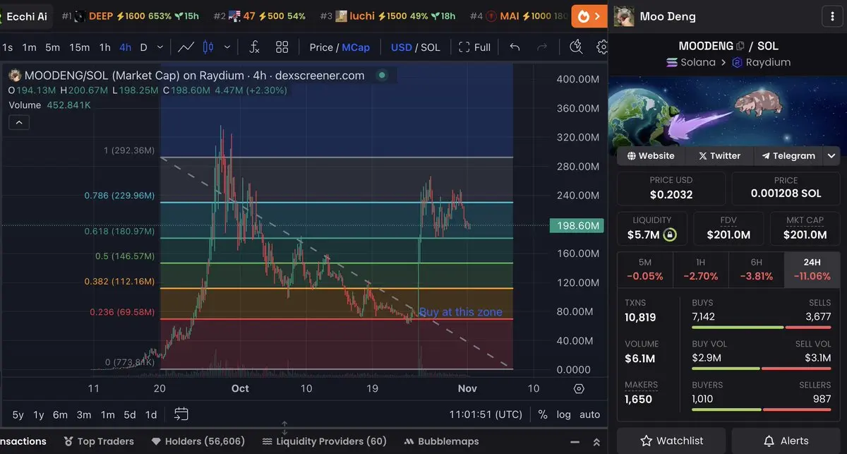This screenshot has height=454, width=847.
Task: Open the timeframe interval dropdown arrow
Action: pyautogui.click(x=160, y=47)
